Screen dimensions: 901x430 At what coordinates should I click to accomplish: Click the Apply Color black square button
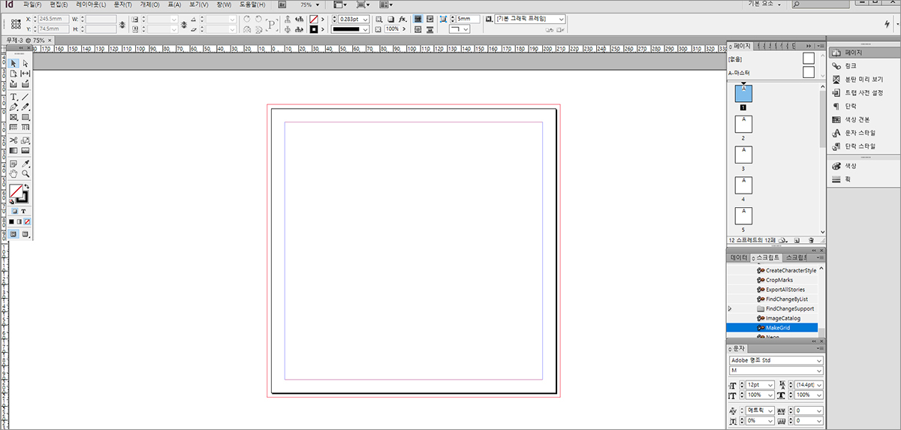(11, 222)
